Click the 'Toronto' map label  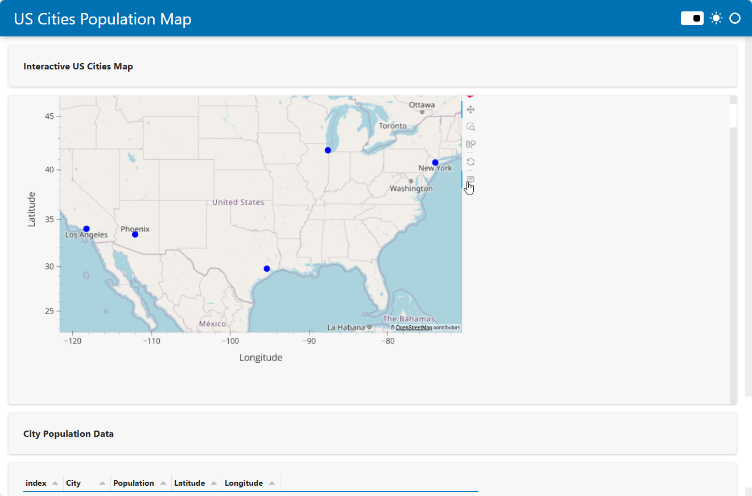tap(393, 126)
